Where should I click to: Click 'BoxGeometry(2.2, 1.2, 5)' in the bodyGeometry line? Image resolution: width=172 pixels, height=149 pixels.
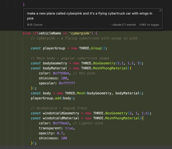(117, 63)
